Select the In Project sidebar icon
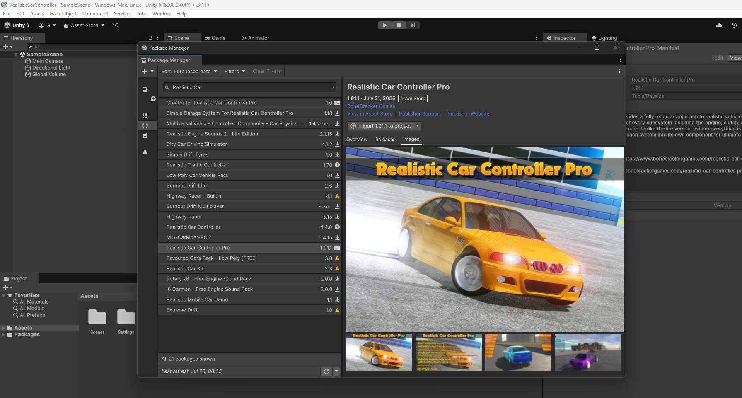Viewport: 742px width, 398px height. point(145,89)
